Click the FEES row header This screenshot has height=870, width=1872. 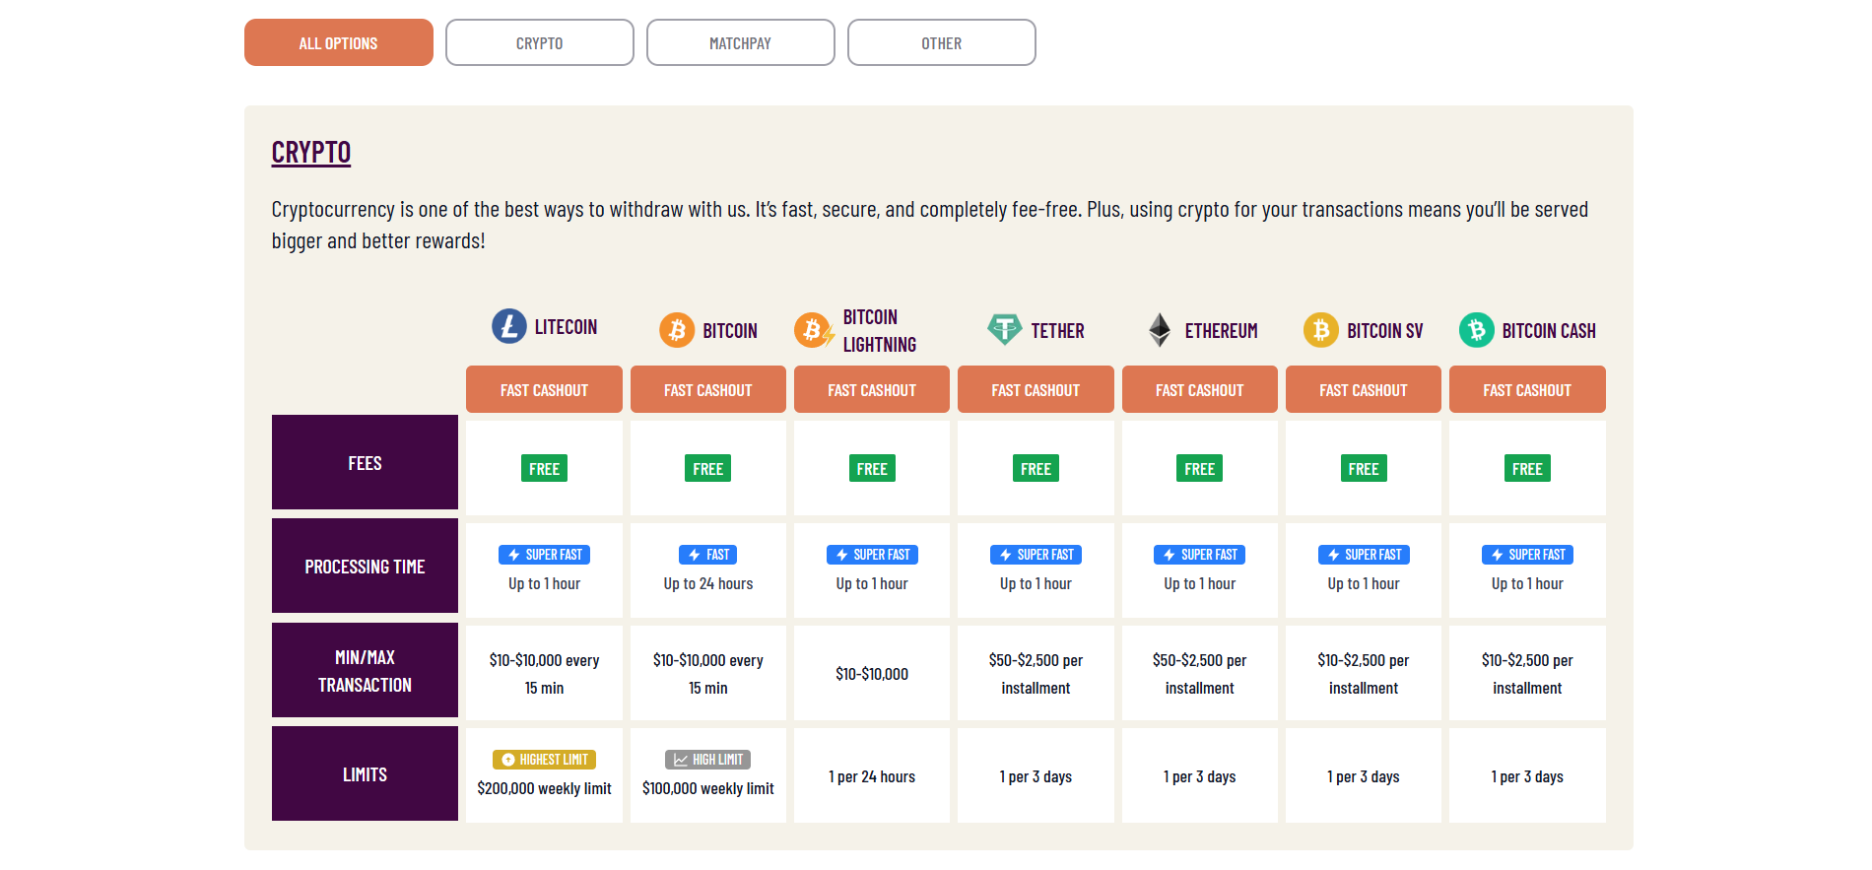coord(365,462)
